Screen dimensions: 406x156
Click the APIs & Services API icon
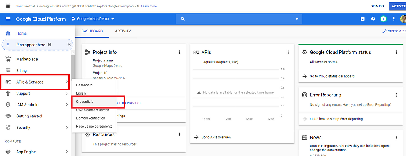click(x=8, y=82)
